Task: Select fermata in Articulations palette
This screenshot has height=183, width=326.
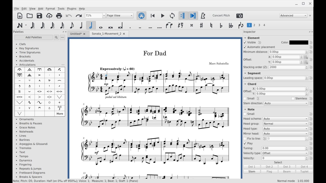Action: (20, 70)
